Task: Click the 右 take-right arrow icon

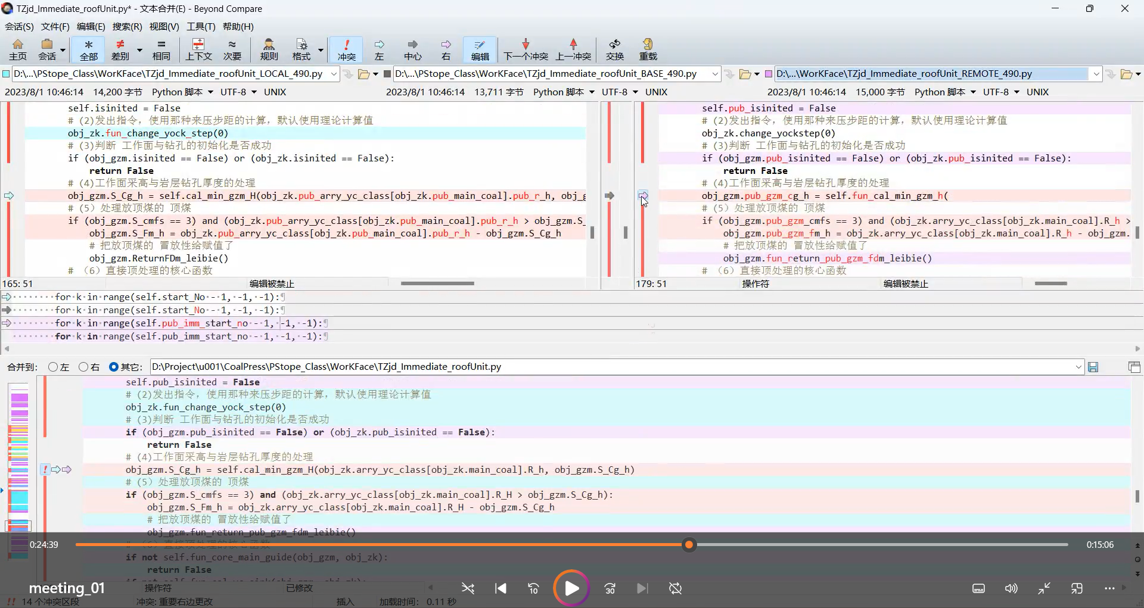Action: 446,49
